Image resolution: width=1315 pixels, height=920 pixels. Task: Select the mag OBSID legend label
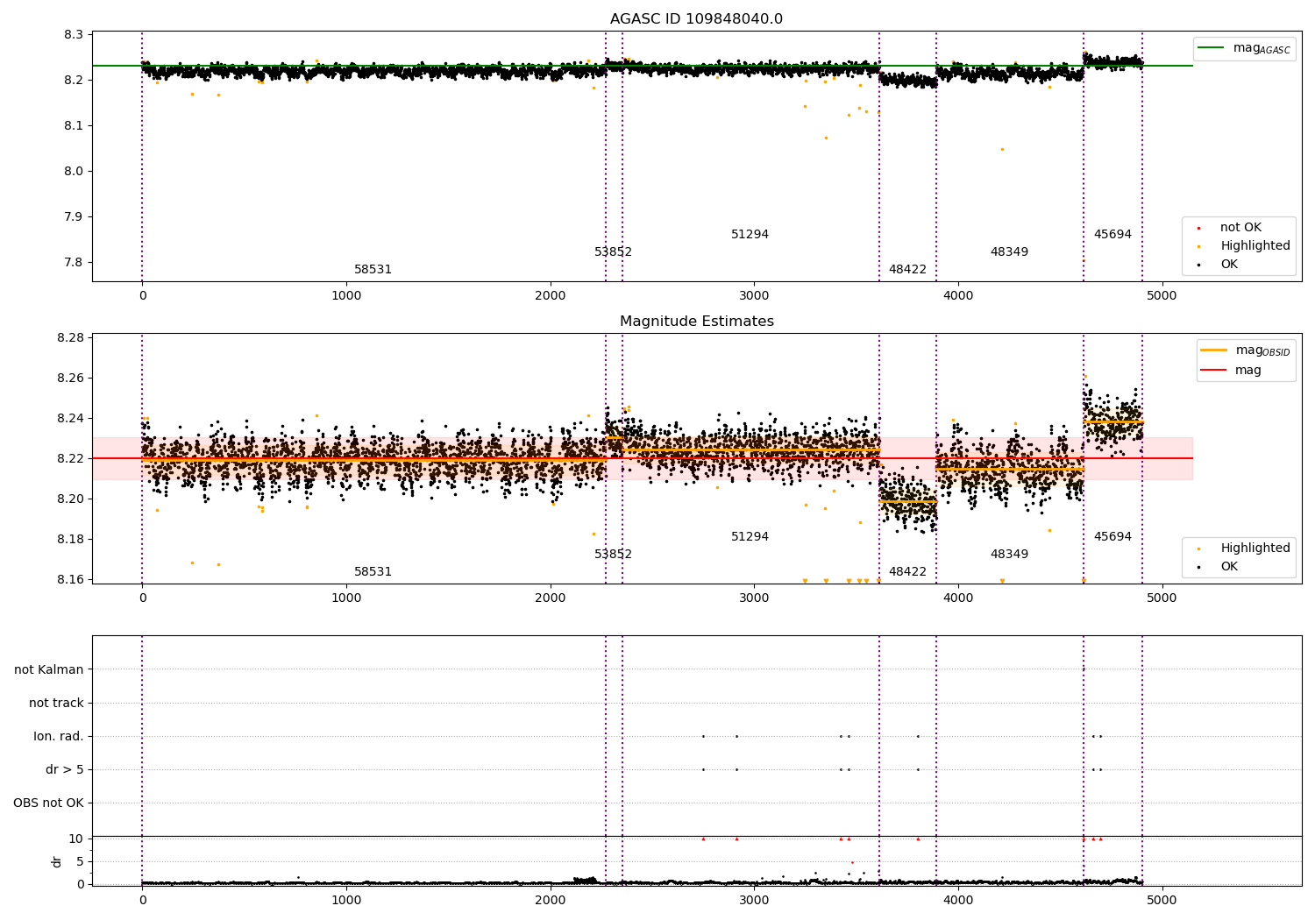[1262, 350]
